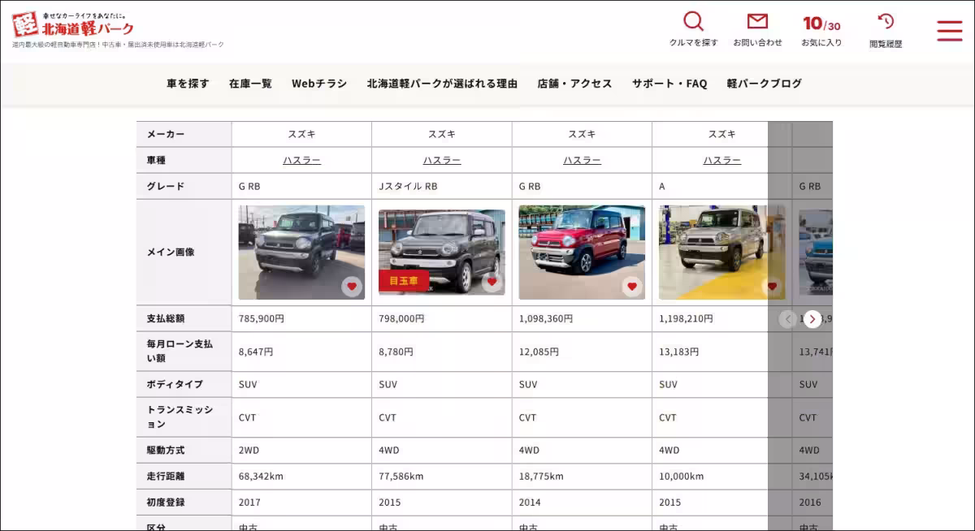This screenshot has height=531, width=975.
Task: Click the お問い合わせ envelope icon
Action: click(757, 23)
